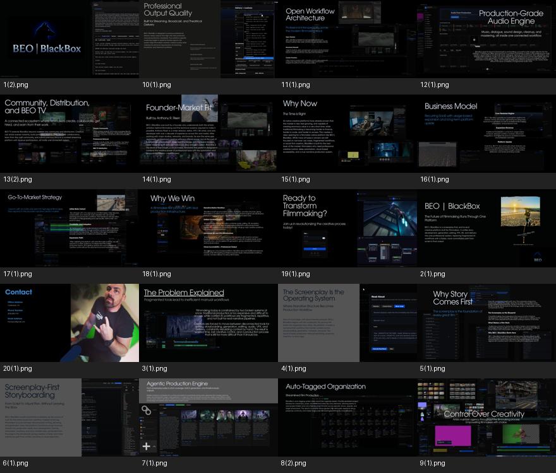The height and width of the screenshot is (473, 556).
Task: Click the 4(1).png file name label
Action: (x=294, y=368)
